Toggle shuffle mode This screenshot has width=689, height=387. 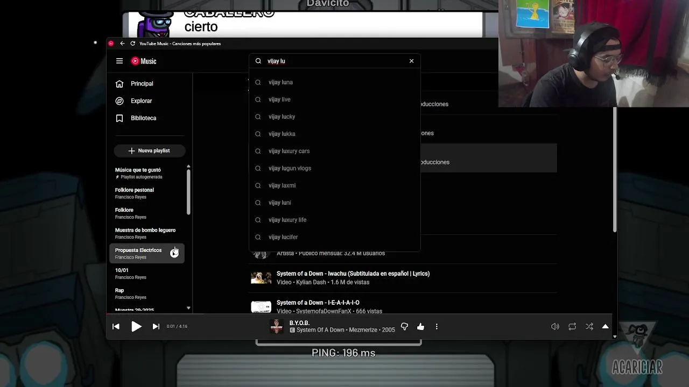589,326
